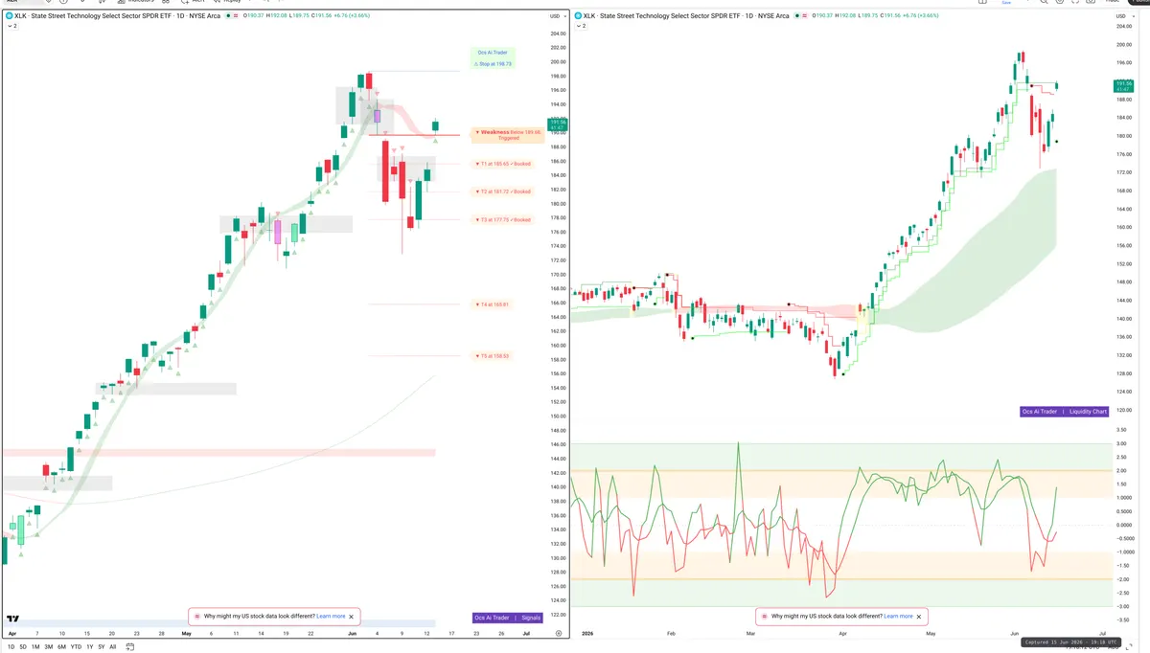Click 'Feb' on the right chart time axis
Viewport: 1150px width, 653px height.
pos(671,634)
